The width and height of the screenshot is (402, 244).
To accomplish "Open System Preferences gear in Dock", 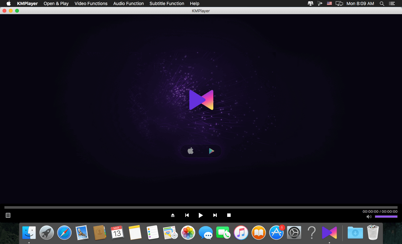I will click(x=294, y=233).
